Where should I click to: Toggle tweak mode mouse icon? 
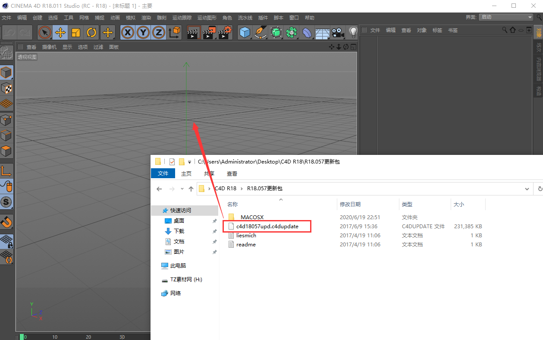click(6, 186)
